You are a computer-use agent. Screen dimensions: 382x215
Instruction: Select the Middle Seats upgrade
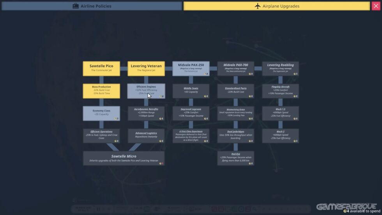pos(191,91)
